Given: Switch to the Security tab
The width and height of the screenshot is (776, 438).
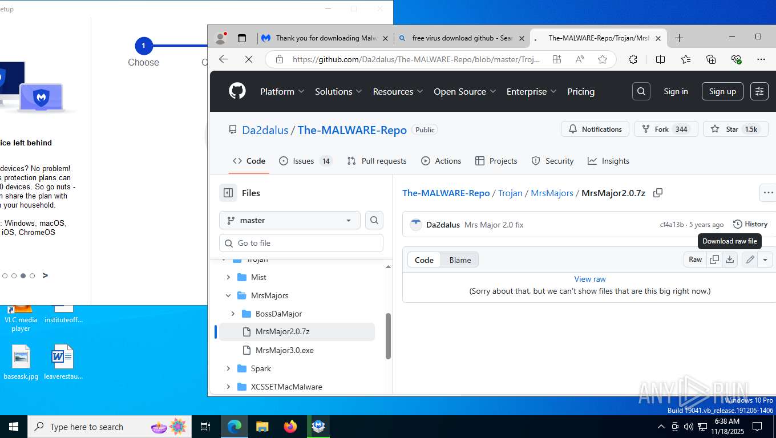Looking at the screenshot, I should click(552, 161).
